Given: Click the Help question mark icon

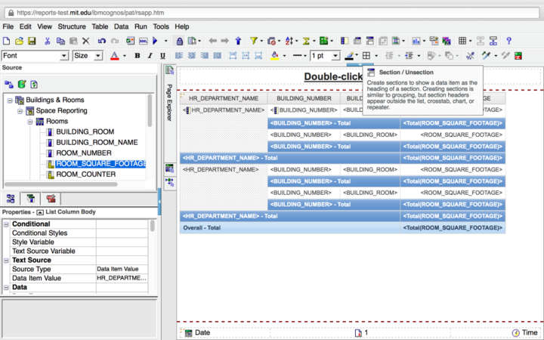Looking at the screenshot, I should pos(509,41).
